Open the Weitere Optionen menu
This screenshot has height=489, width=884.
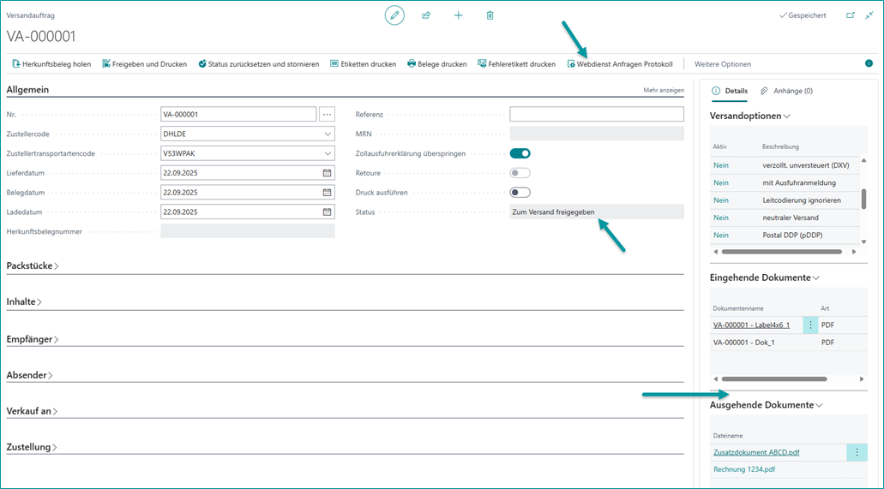(x=722, y=64)
